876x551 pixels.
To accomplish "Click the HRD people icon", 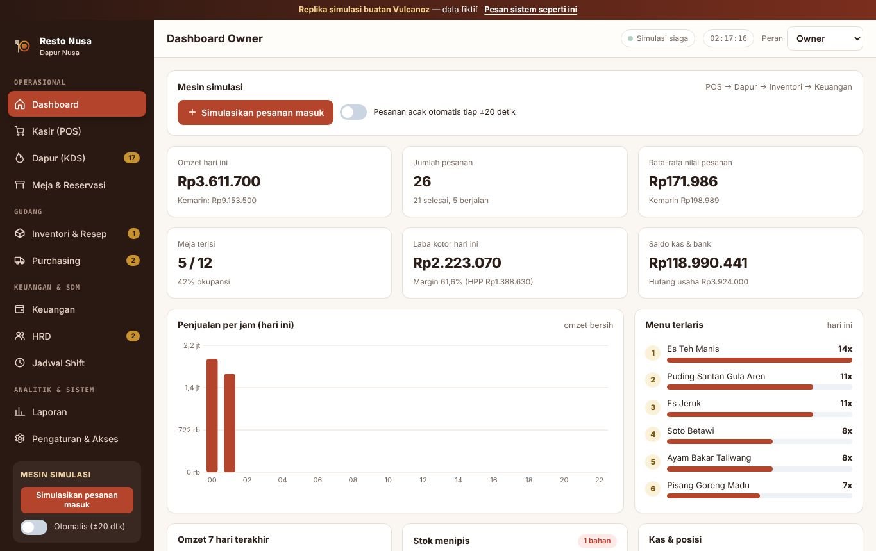I will (x=20, y=336).
